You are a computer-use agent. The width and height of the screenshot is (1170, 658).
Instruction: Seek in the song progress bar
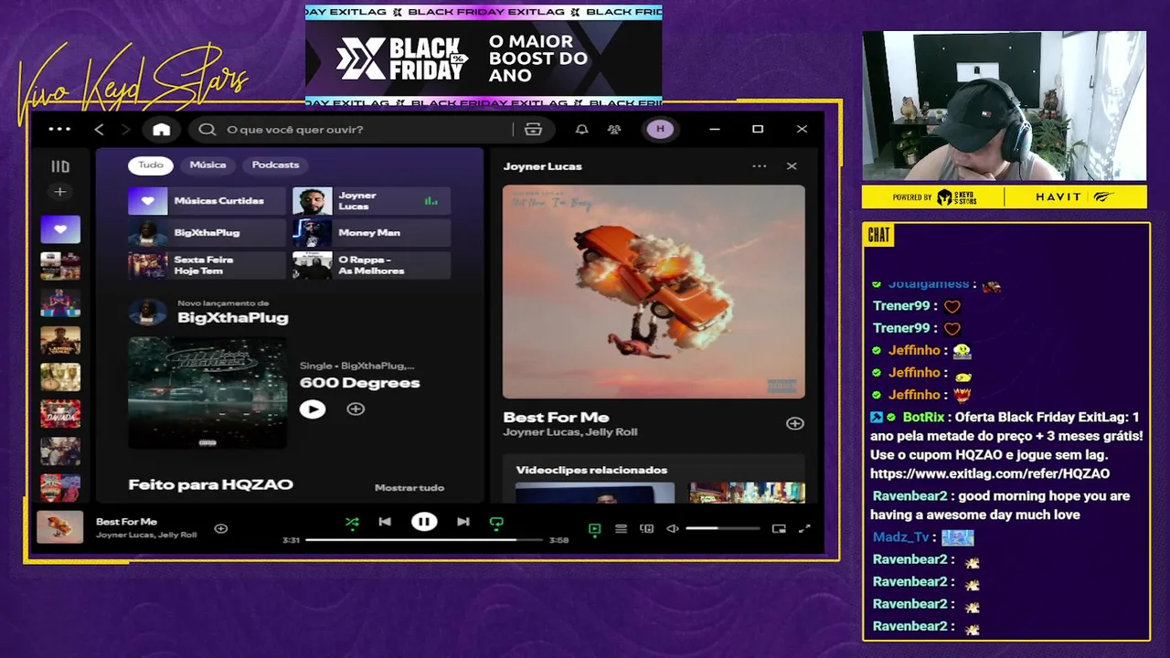[x=423, y=540]
